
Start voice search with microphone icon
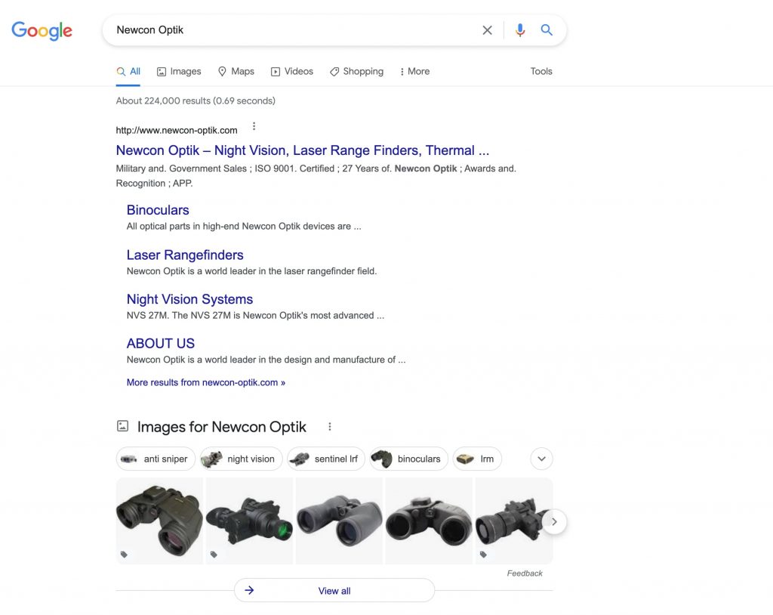pos(519,30)
